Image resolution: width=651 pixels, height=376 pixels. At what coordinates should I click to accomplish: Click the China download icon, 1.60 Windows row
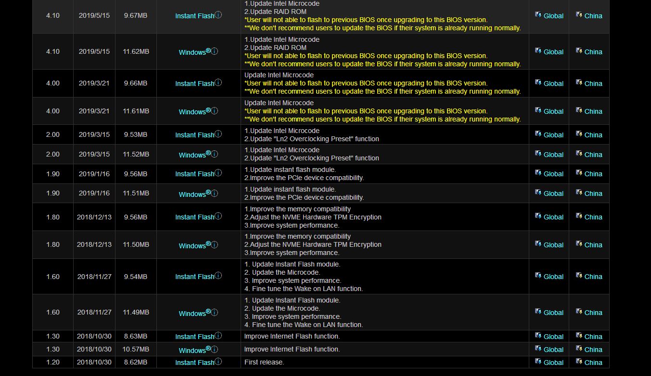pyautogui.click(x=579, y=312)
